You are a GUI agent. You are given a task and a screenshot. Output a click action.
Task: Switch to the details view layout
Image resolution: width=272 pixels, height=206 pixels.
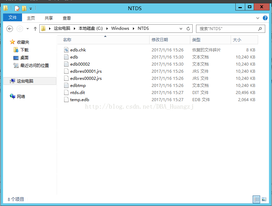tap(256, 200)
